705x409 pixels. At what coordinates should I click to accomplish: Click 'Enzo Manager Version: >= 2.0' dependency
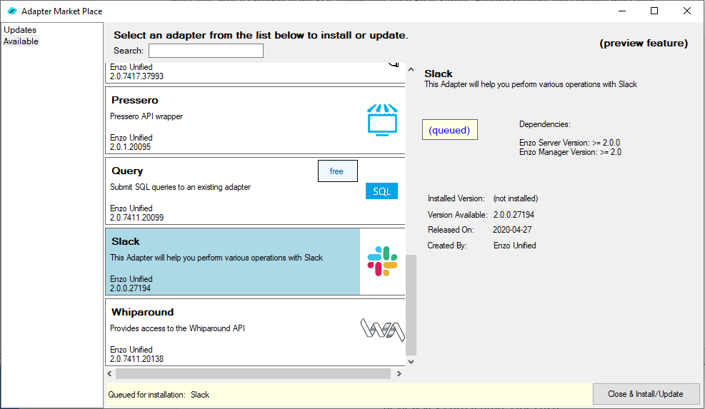click(571, 152)
